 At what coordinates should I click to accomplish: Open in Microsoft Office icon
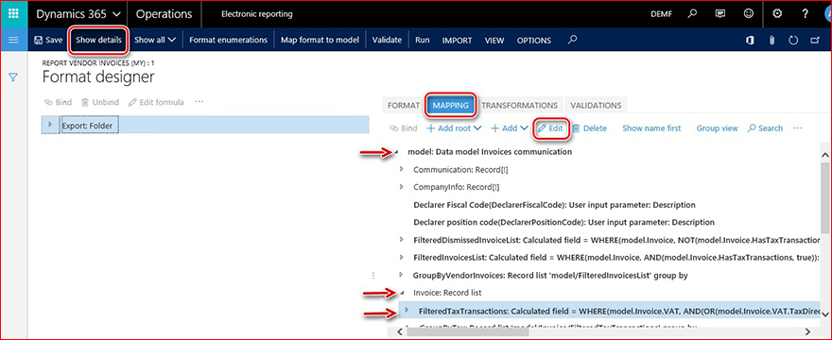click(x=751, y=41)
